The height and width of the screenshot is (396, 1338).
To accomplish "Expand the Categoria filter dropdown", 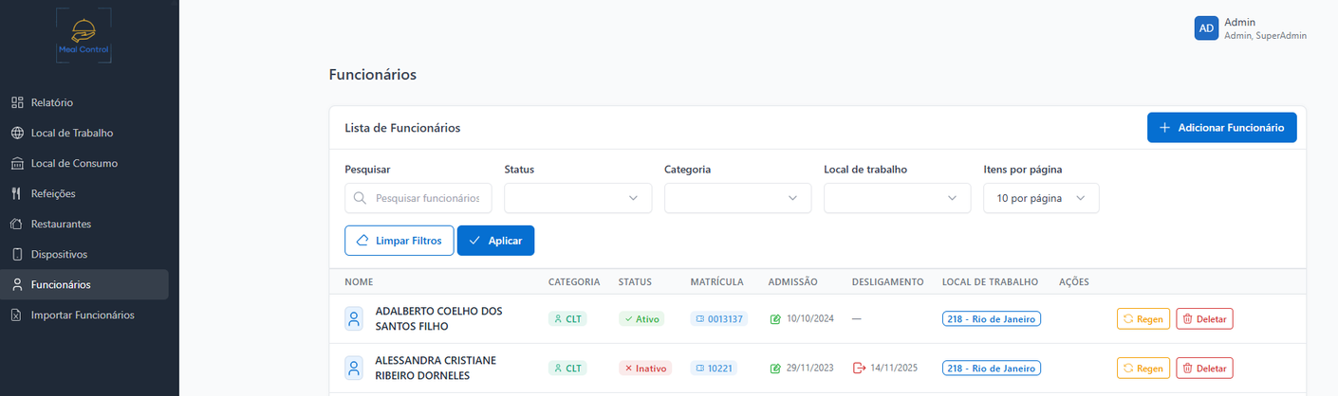I will click(x=737, y=198).
